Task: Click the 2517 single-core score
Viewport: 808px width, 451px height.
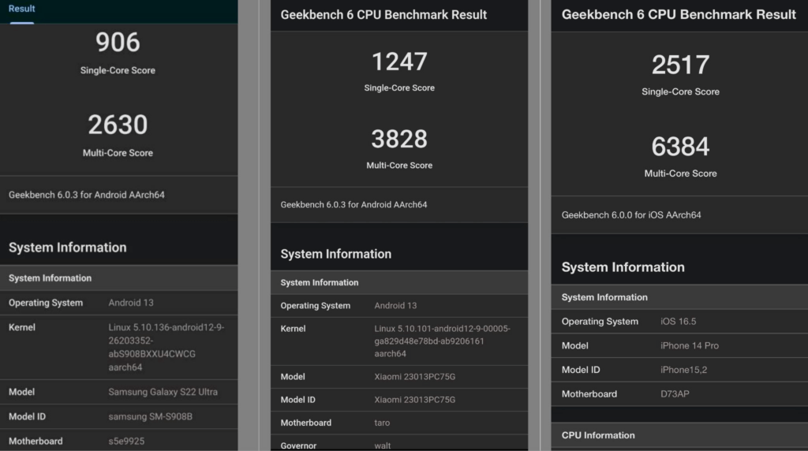Action: click(680, 65)
